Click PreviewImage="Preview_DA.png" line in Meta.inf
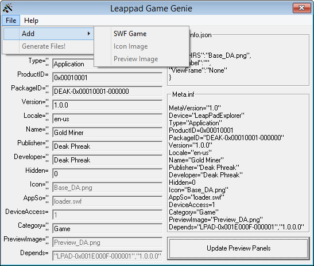Screen dimensions: 314x266 (x=216, y=220)
